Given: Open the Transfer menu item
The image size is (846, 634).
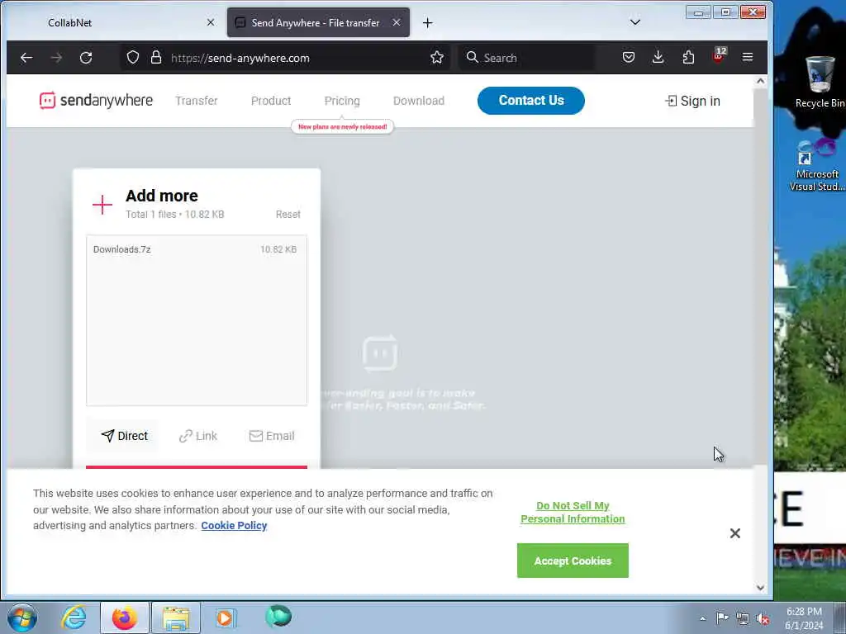Looking at the screenshot, I should coord(197,101).
